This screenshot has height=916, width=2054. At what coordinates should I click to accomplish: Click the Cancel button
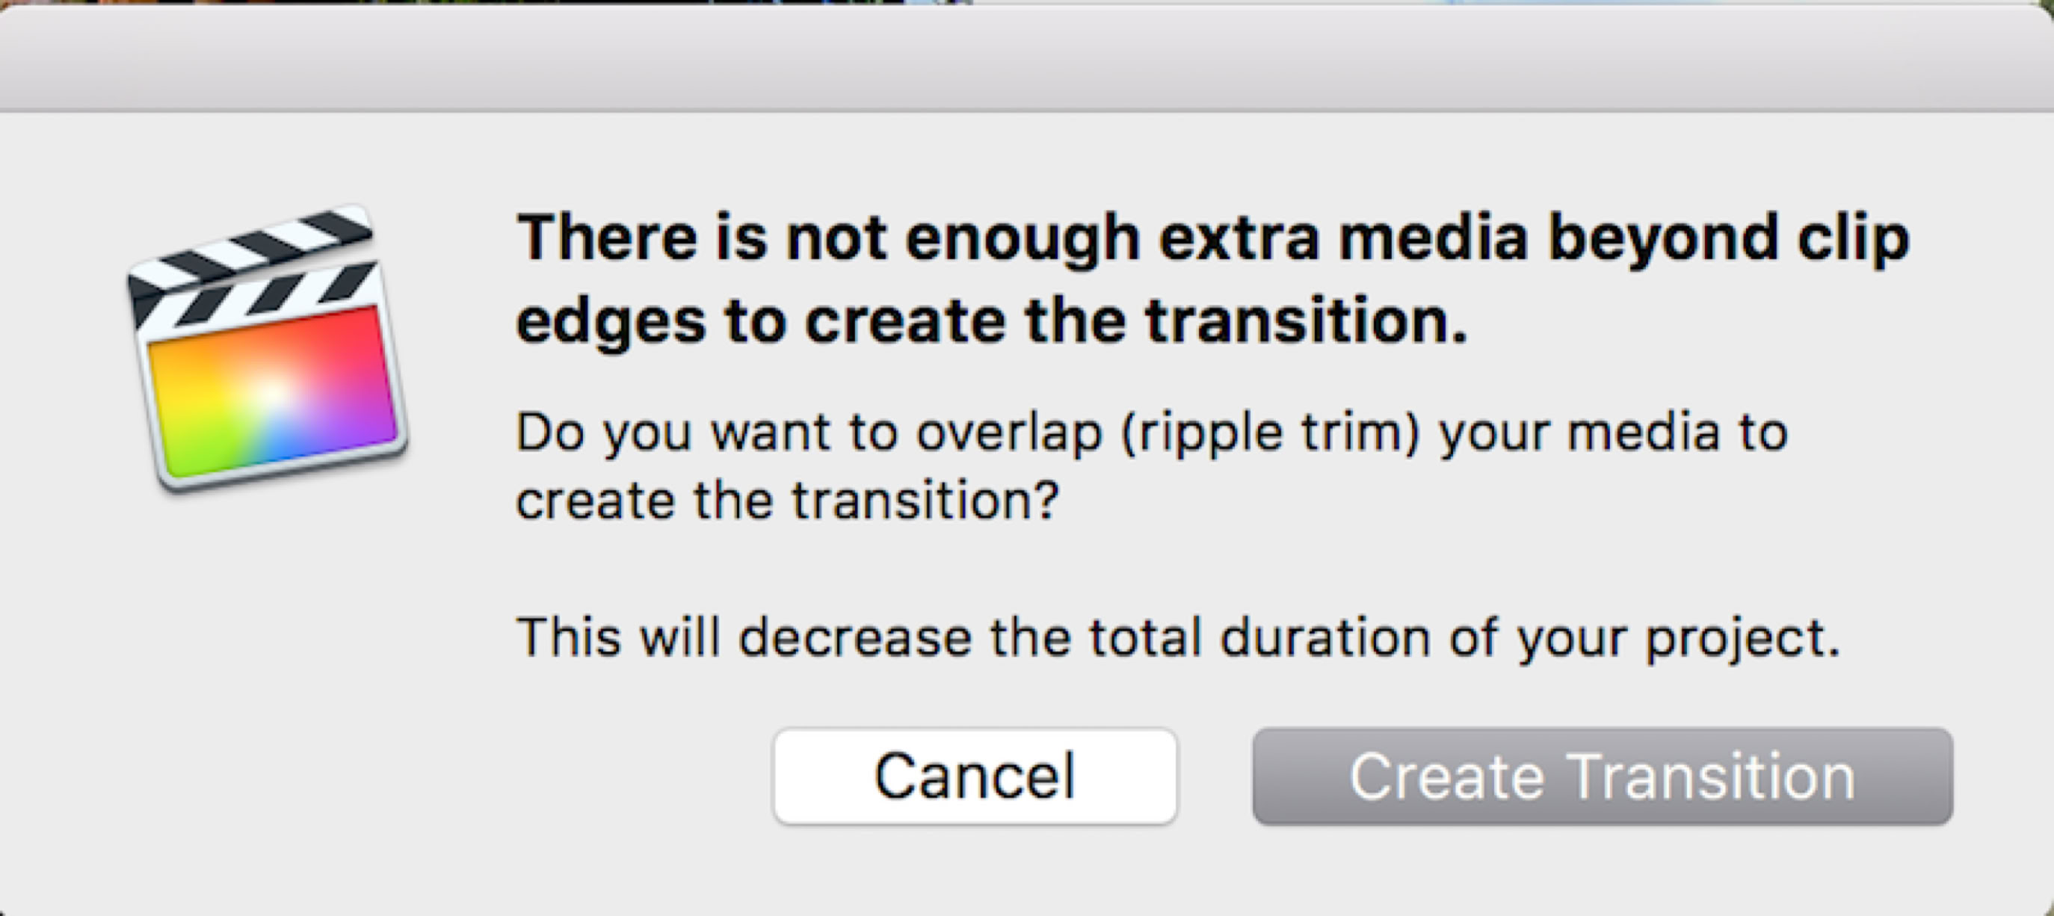(x=975, y=776)
